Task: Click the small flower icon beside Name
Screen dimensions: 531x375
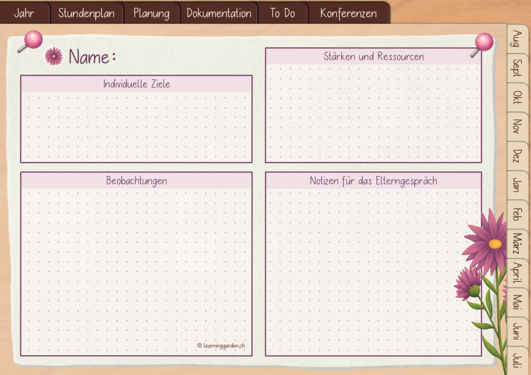Action: click(54, 56)
